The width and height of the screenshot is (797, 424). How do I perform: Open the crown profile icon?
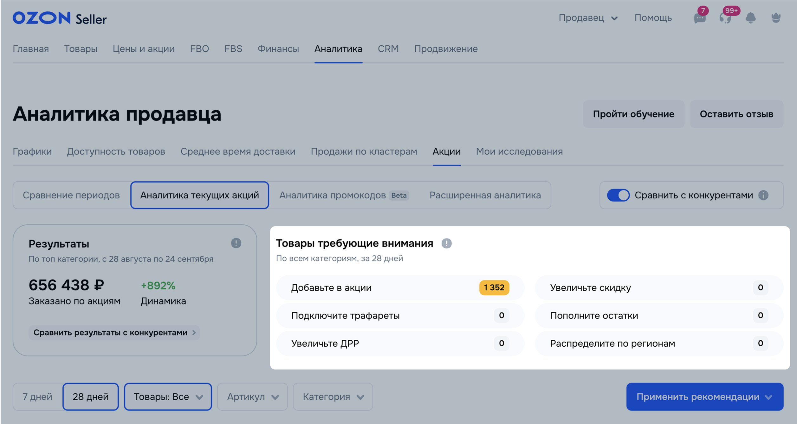click(x=776, y=18)
